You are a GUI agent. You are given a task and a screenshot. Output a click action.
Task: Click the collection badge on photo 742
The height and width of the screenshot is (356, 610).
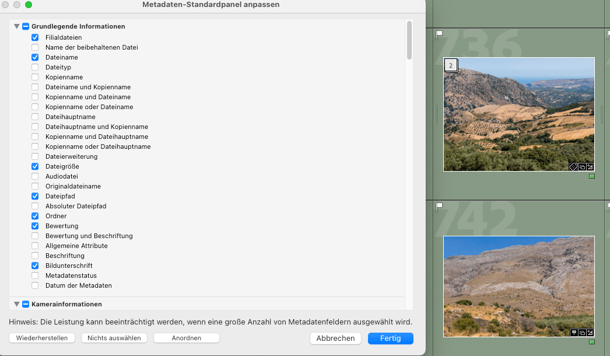pyautogui.click(x=582, y=333)
